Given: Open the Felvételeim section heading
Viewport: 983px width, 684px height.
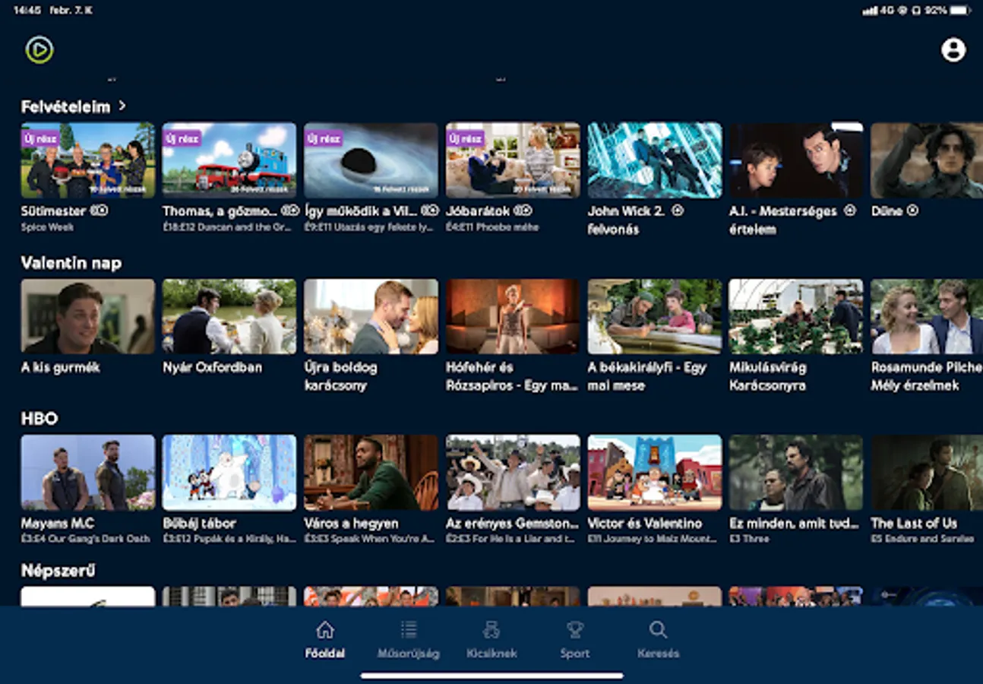Looking at the screenshot, I should point(65,107).
